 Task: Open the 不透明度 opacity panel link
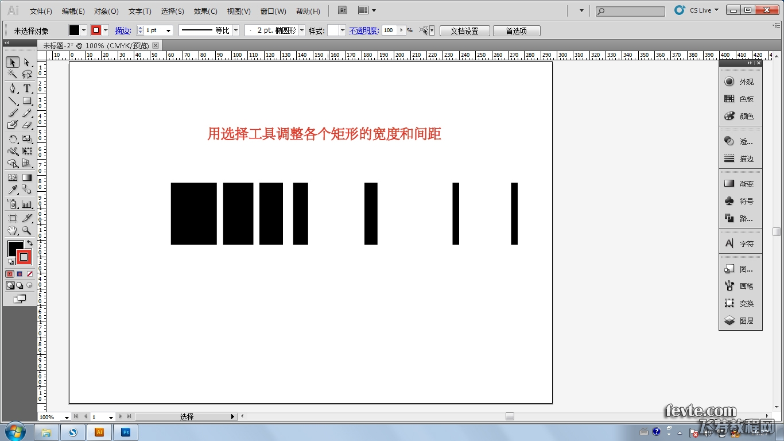tap(364, 30)
